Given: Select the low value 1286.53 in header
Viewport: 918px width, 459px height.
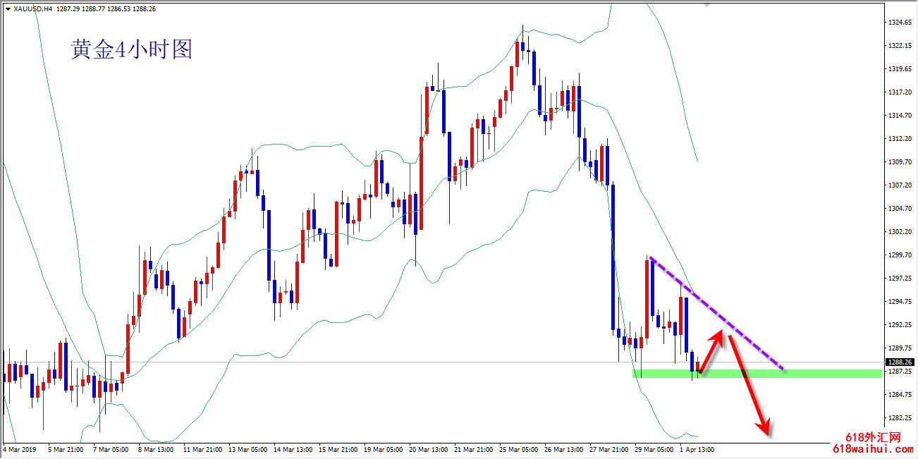Looking at the screenshot, I should coord(119,9).
